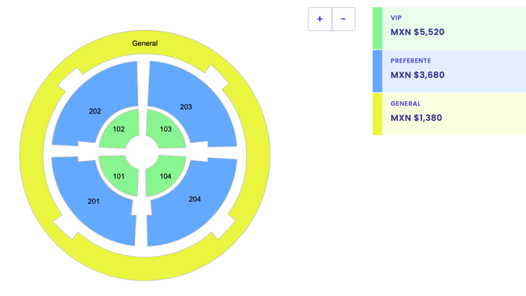This screenshot has width=526, height=296.
Task: Select VIP section 101 on the map
Action: tap(119, 176)
